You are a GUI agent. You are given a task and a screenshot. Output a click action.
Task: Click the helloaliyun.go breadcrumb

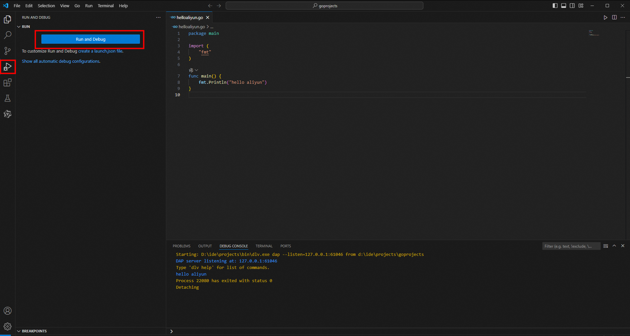click(x=191, y=27)
